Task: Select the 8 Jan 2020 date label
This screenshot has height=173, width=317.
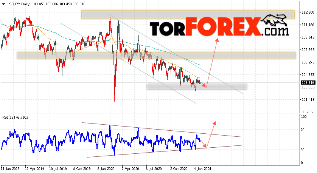Action: click(106, 169)
